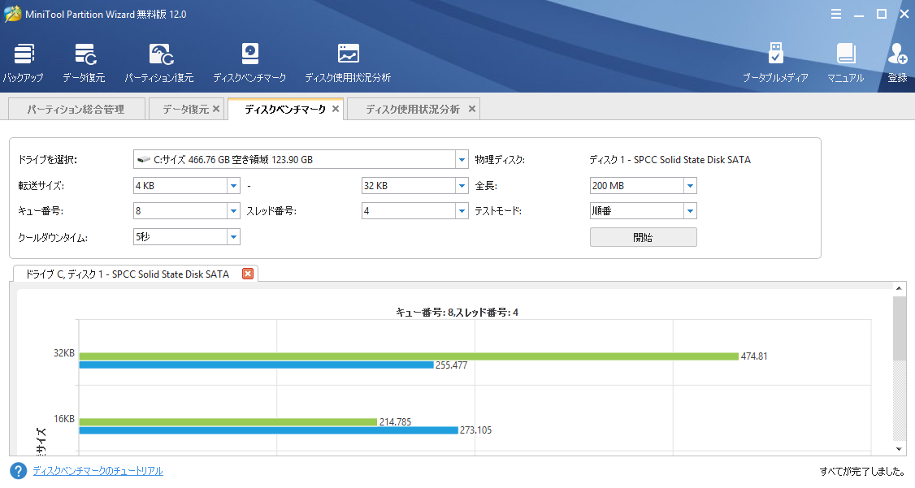This screenshot has height=488, width=915.
Task: Open the 32 KB transfer size dropdown
Action: (x=462, y=185)
